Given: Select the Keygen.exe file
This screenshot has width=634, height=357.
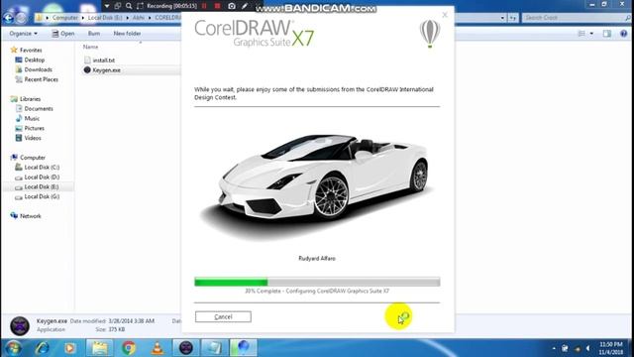Looking at the screenshot, I should point(102,70).
